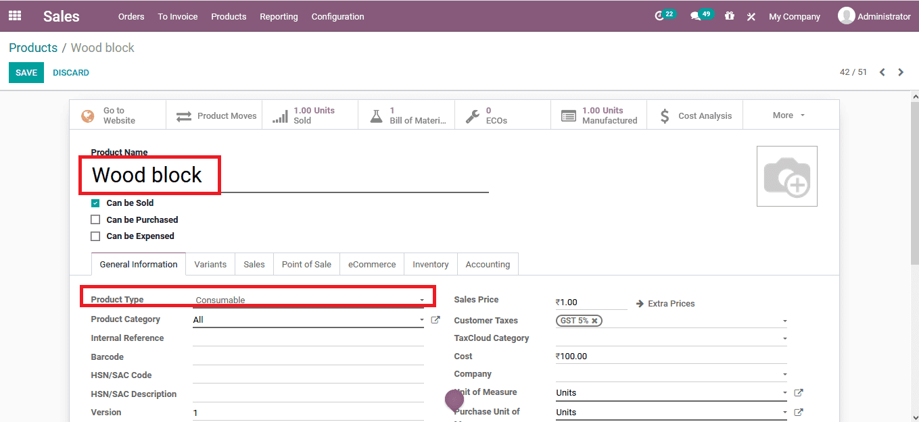Open the Products menu

pos(229,16)
